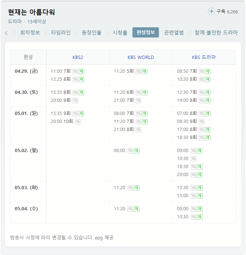Click the KBS 드라마 08:50 7회 entry
This screenshot has width=246, height=255.
(194, 71)
